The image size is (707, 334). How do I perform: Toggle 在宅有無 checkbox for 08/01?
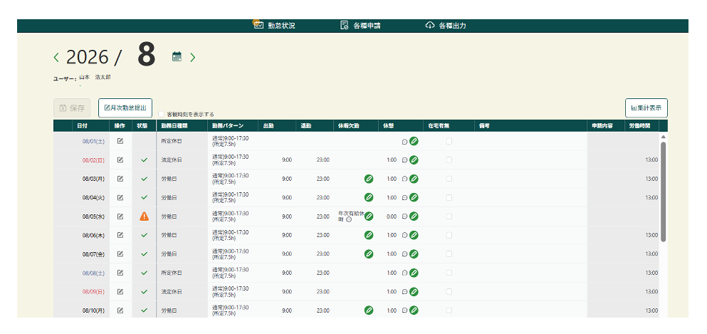tap(449, 141)
